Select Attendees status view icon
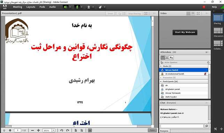The image size is (224, 133). coord(171,58)
